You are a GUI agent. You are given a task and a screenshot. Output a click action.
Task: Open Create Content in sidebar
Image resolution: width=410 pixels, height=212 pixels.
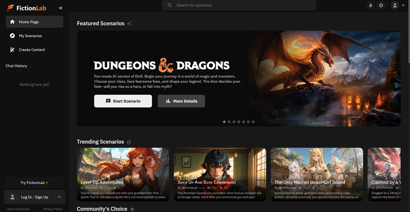[x=35, y=50]
